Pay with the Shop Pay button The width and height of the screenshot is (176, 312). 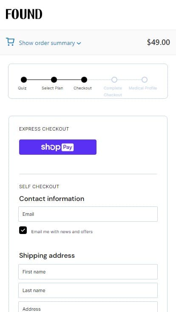(58, 147)
